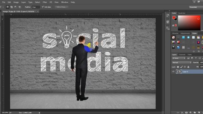The width and height of the screenshot is (203, 114).
Task: Open the View menu
Action: [56, 2]
